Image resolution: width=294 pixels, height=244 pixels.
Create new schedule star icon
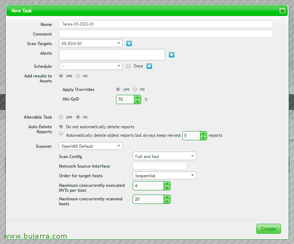[149, 66]
